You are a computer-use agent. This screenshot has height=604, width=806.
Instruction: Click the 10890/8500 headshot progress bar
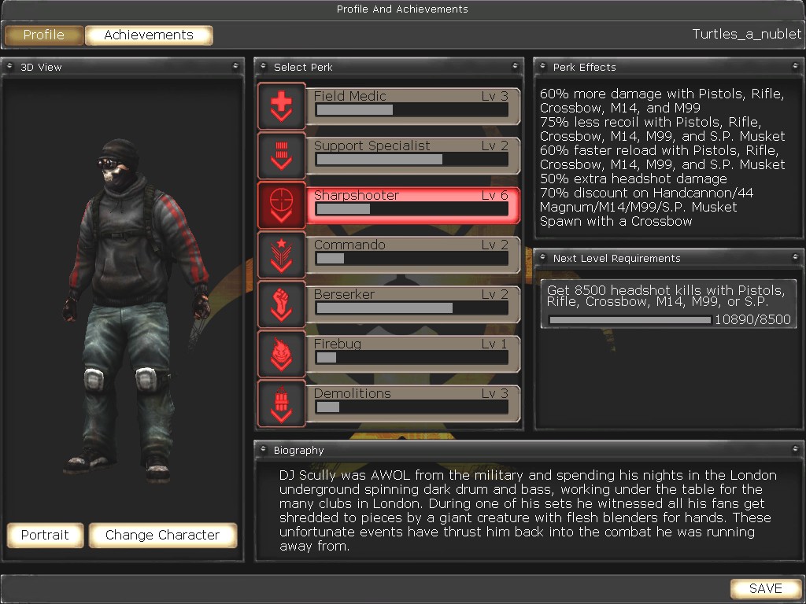630,320
